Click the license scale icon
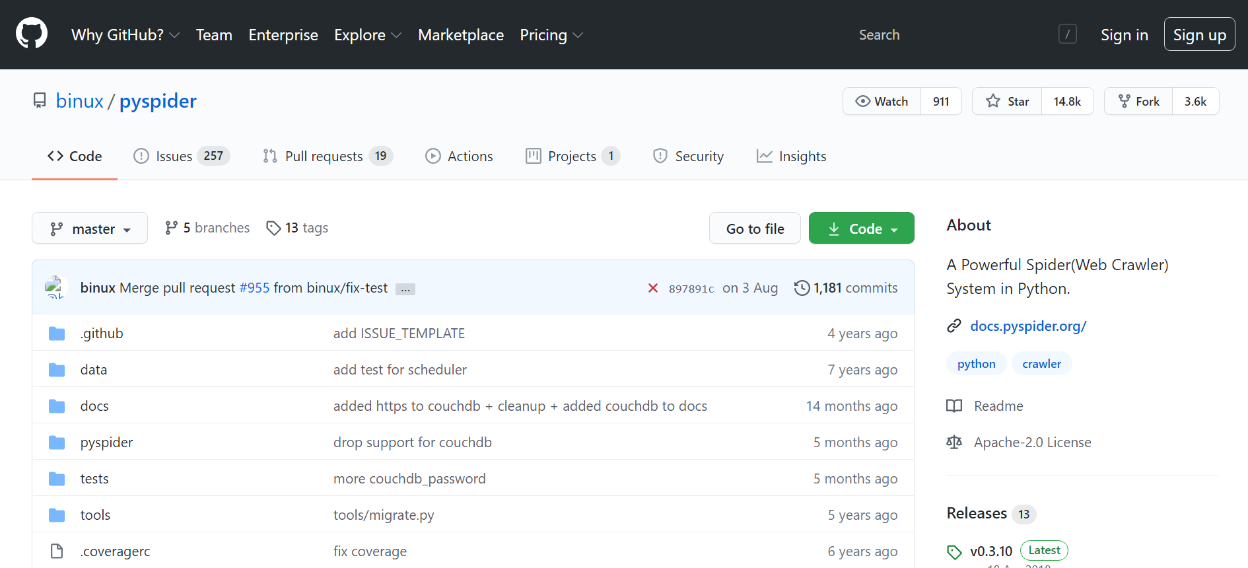1248x568 pixels. pyautogui.click(x=954, y=442)
